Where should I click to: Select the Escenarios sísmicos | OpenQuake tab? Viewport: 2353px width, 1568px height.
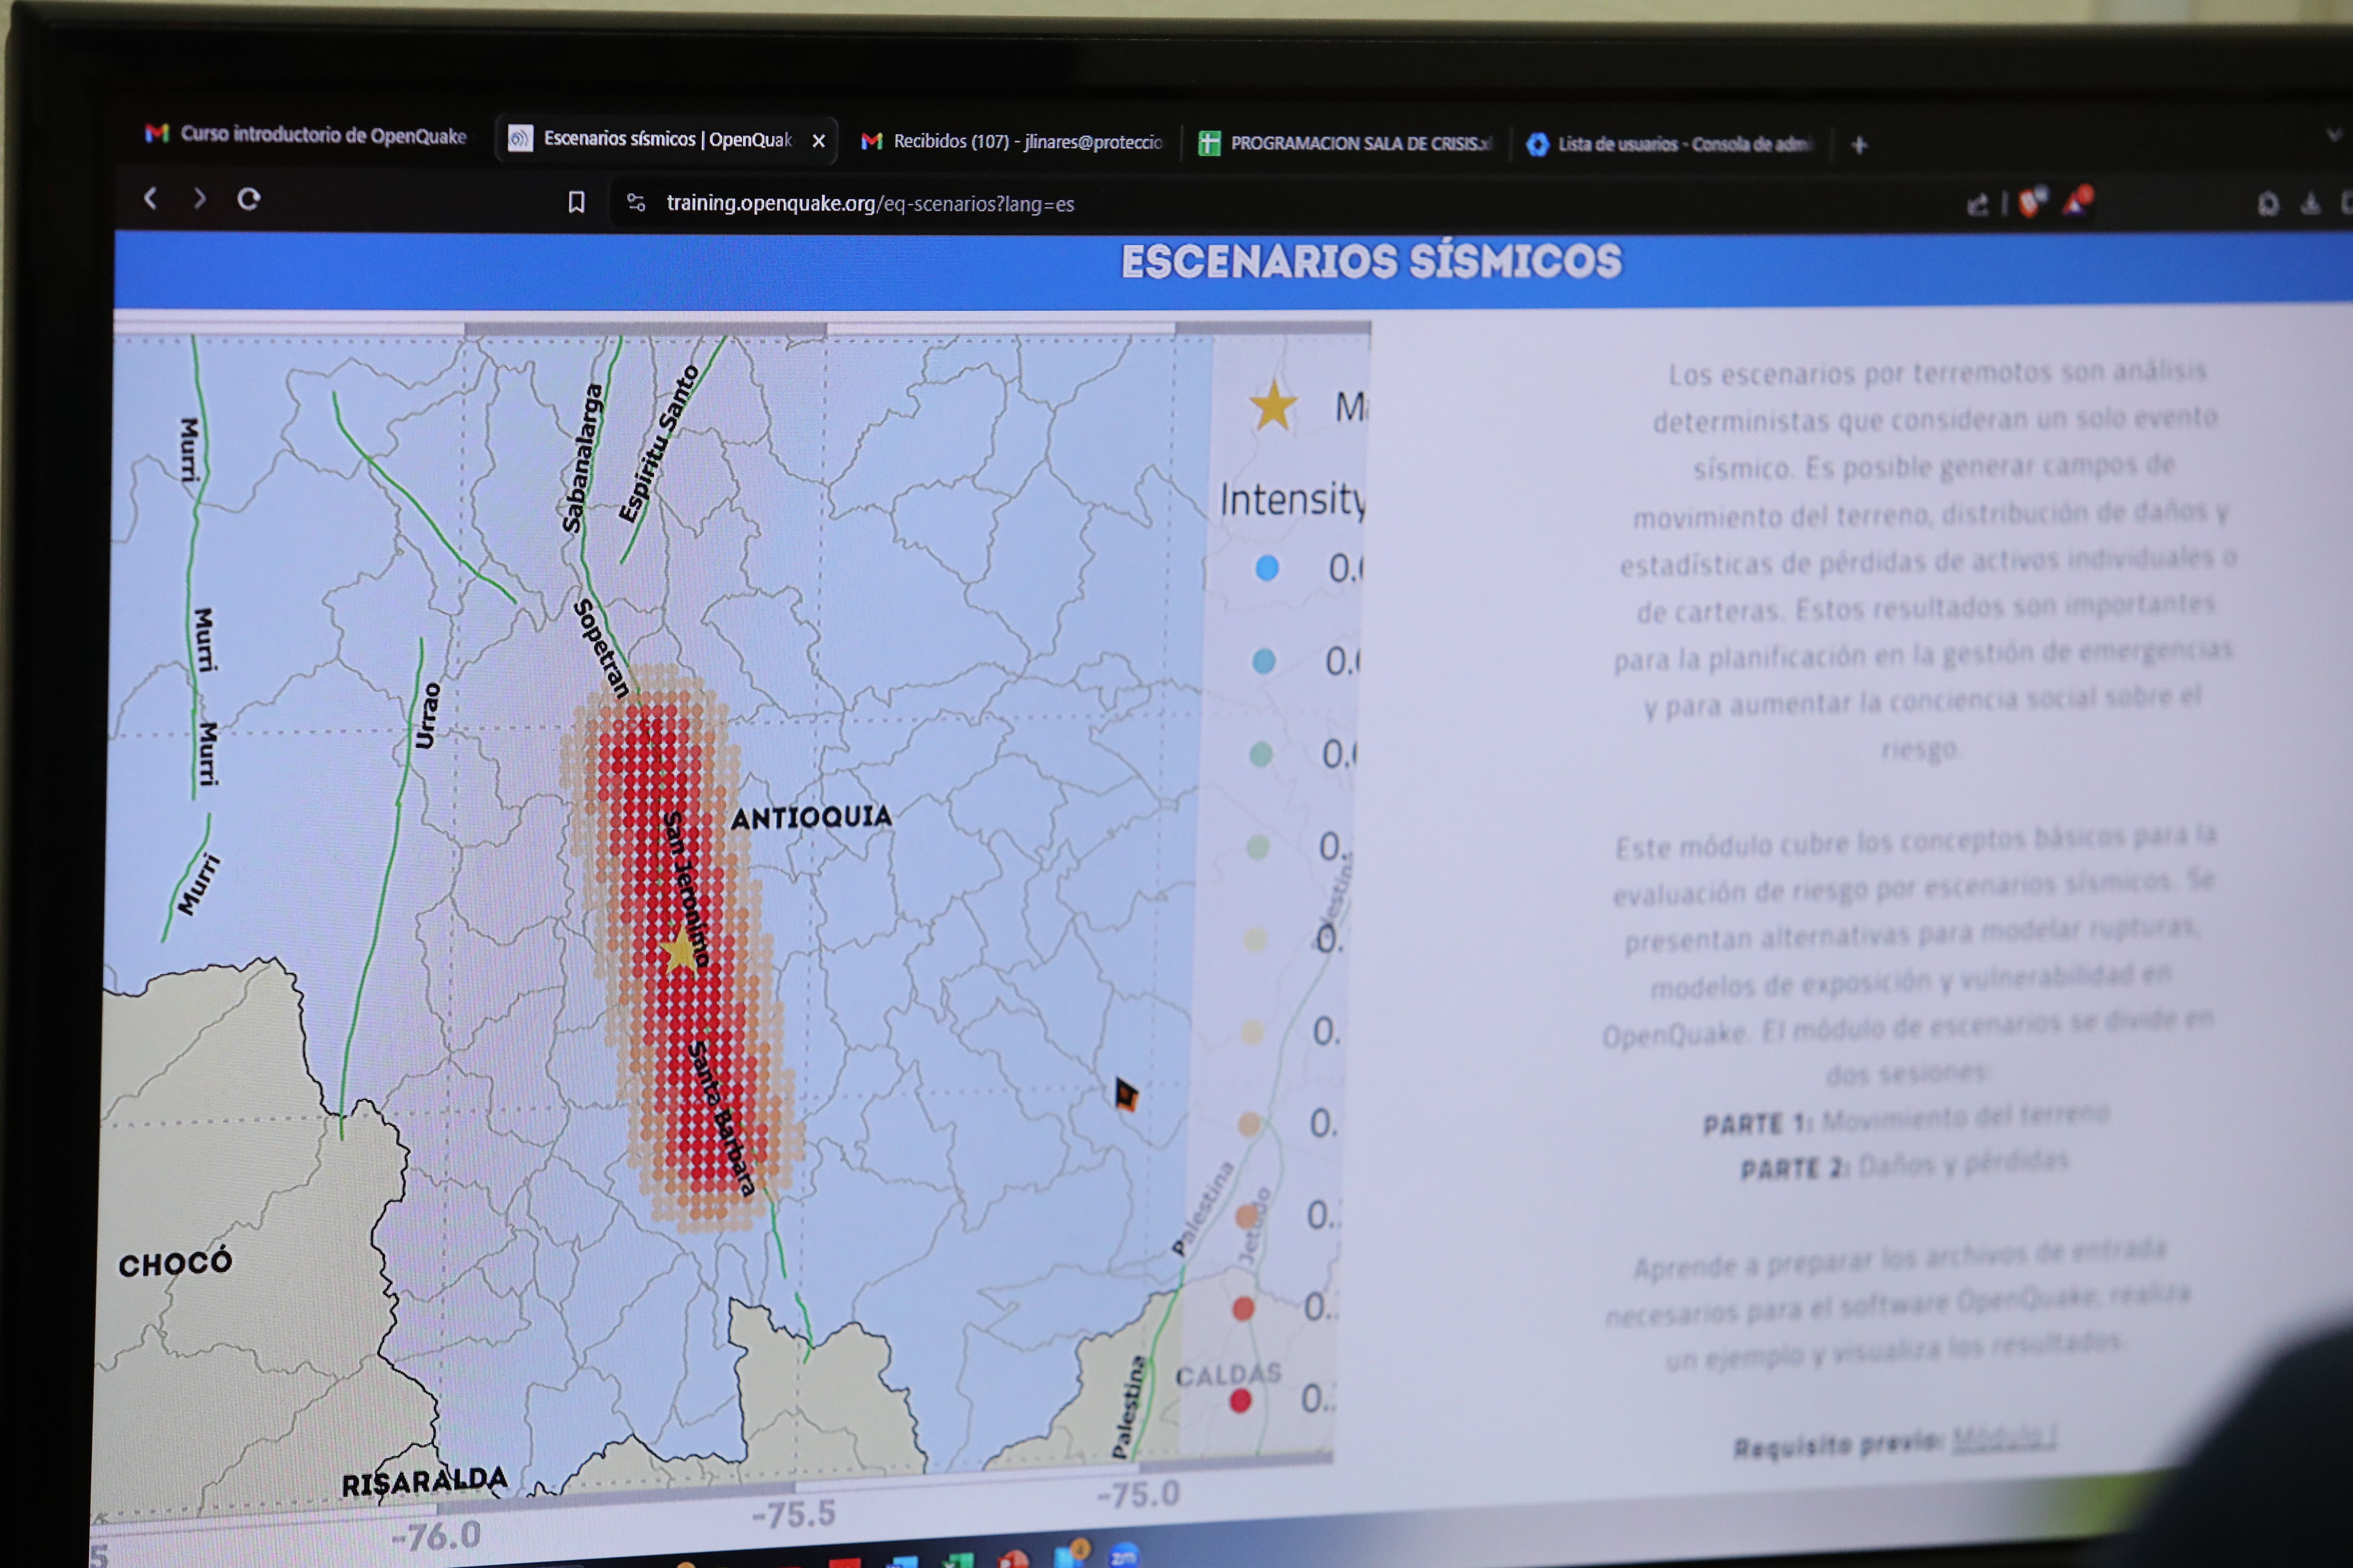[x=665, y=139]
